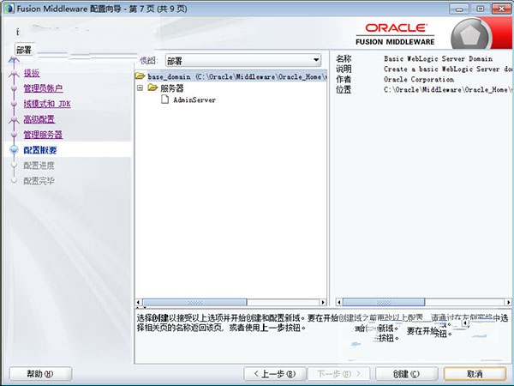Viewport: 514px width, 386px height.
Task: Click the 'Basic WebLogic Server Domain' name value
Action: 439,58
